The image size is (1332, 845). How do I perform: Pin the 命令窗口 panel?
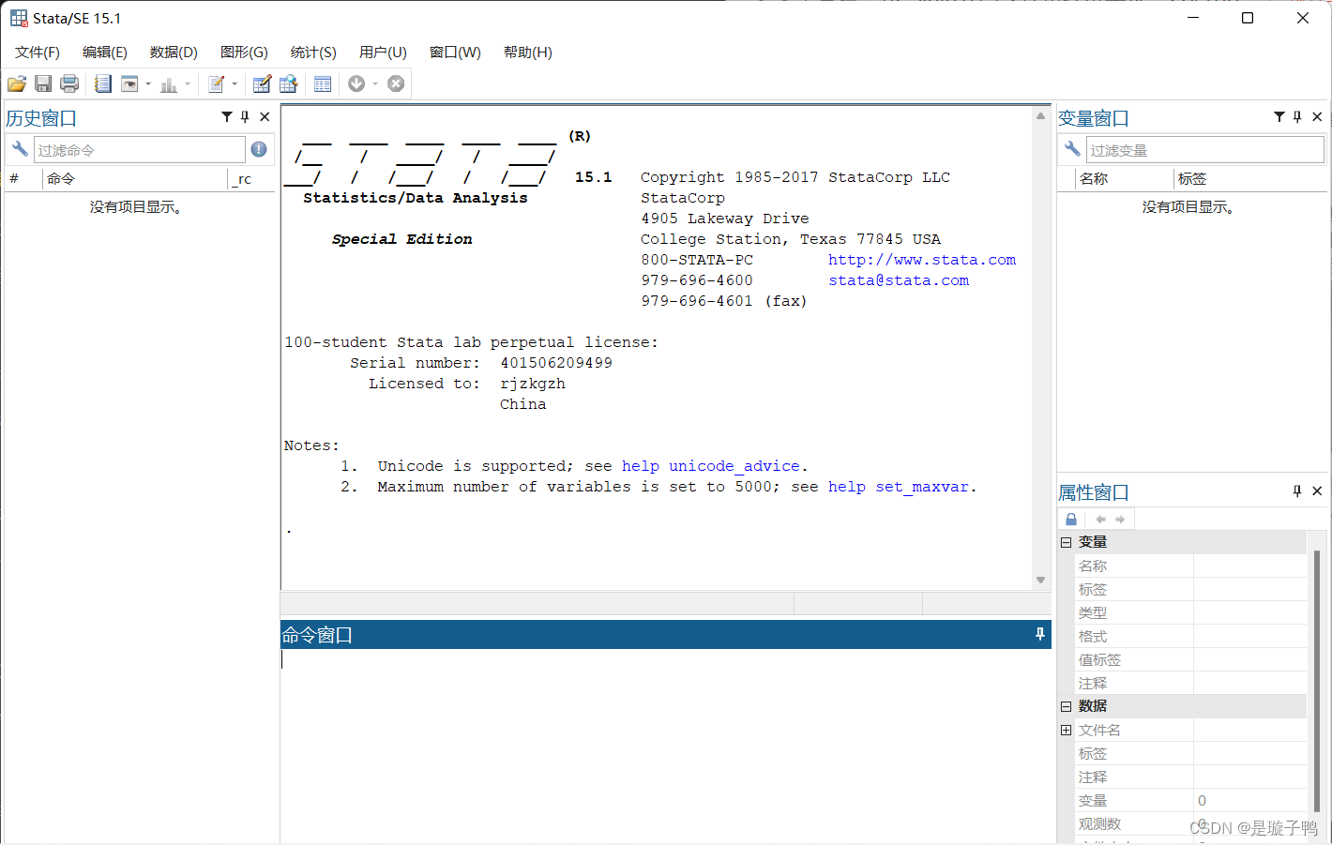[x=1040, y=635]
